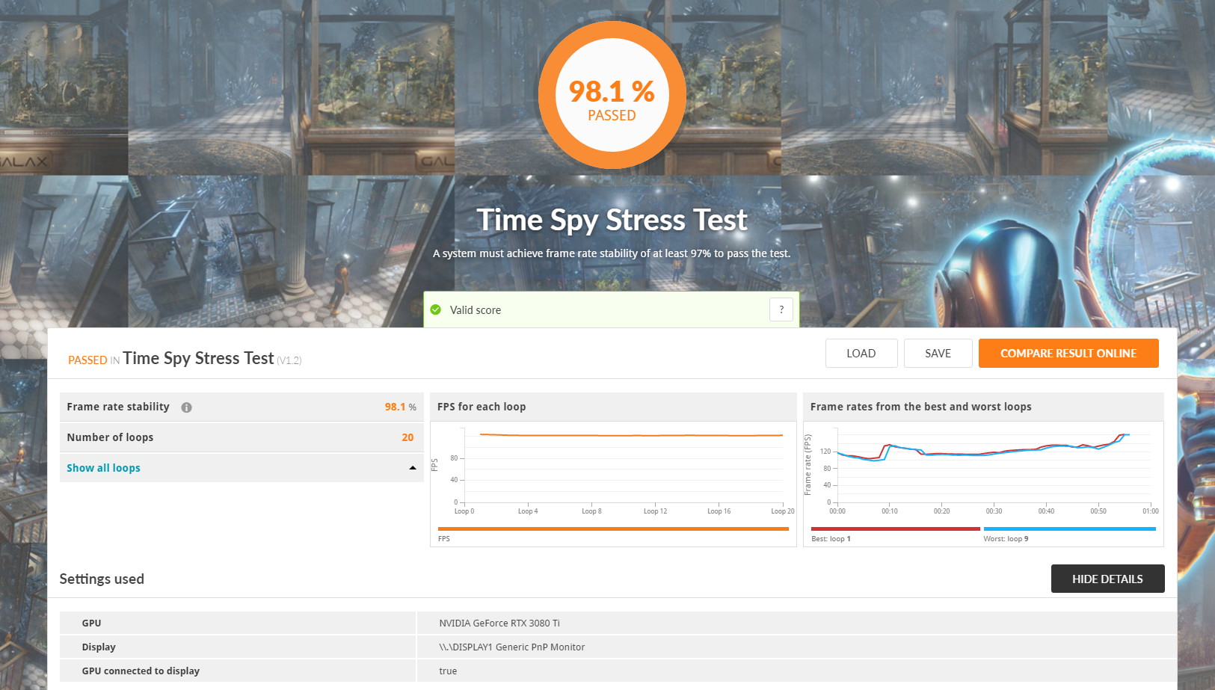The height and width of the screenshot is (690, 1215).
Task: Click the Settings used heading
Action: tap(102, 579)
